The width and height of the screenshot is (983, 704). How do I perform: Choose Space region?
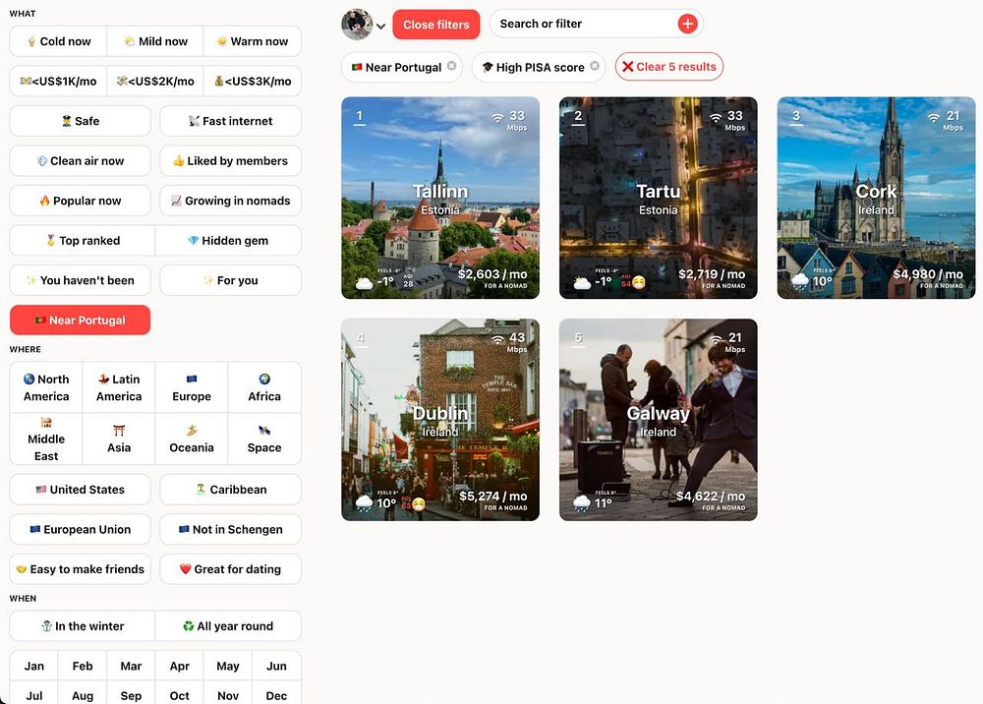[264, 439]
